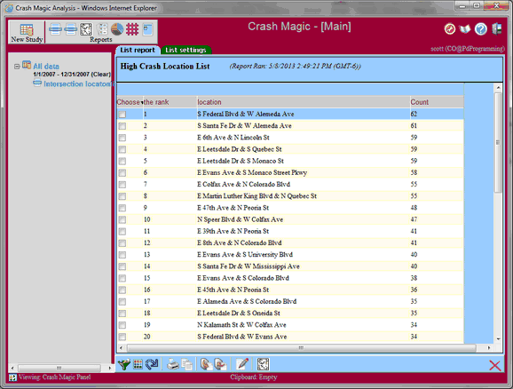Select E Alameda Ave & S Colorado Blvd
Screen dimensions: 513x389
(x=290, y=302)
